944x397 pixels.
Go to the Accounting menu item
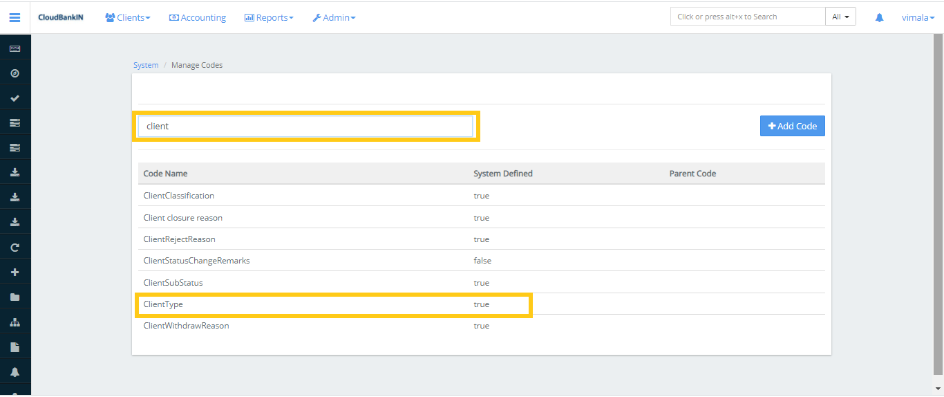pos(198,17)
